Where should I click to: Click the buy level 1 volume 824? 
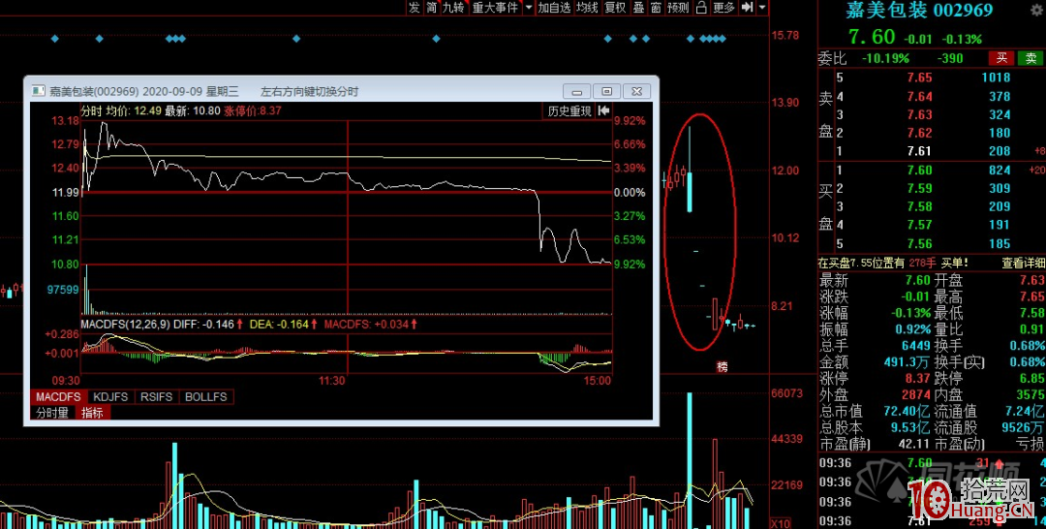click(1000, 171)
